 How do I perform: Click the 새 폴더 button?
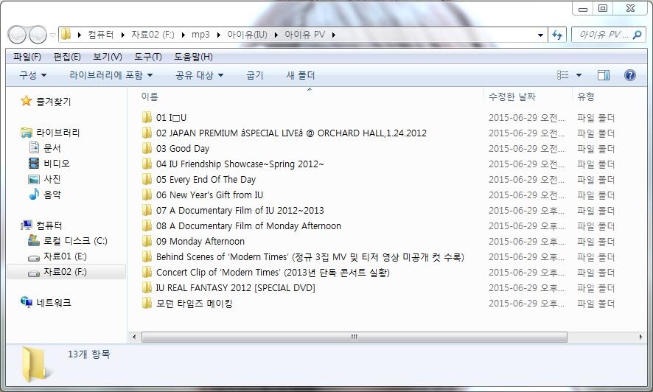coord(301,75)
